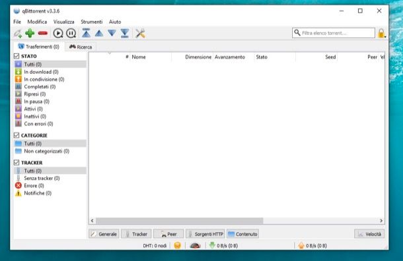Click the DHT: 0 nodi status text
Viewport: 403px width, 261px height.
[x=155, y=246]
